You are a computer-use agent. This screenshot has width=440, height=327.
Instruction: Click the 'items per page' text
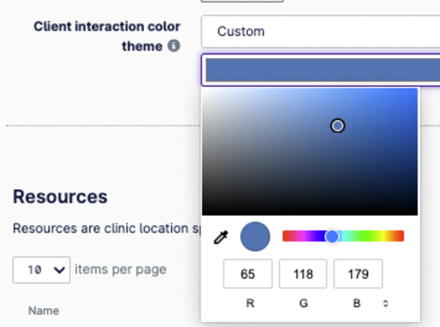(x=120, y=269)
